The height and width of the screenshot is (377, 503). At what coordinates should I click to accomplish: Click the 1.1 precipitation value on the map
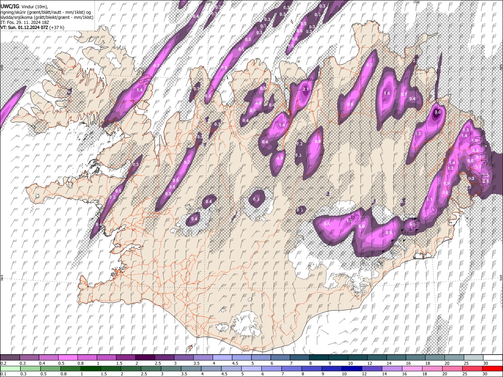[x=430, y=199]
